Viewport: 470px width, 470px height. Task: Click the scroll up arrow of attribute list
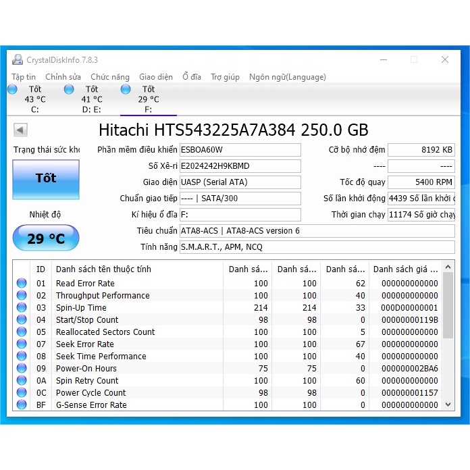448,267
